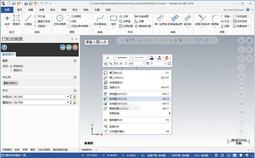The image size is (255, 158).
Task: Select the combine views (合并检视) tool
Action: pos(240,21)
